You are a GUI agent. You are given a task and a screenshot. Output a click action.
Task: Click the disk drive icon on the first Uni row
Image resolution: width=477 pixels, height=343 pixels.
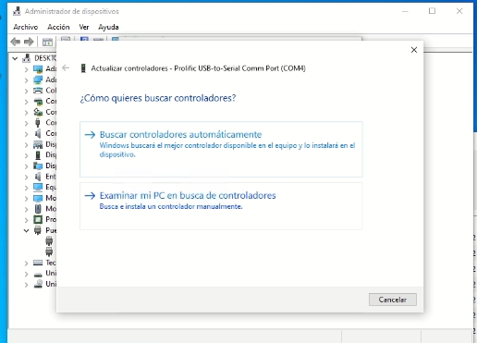38,274
